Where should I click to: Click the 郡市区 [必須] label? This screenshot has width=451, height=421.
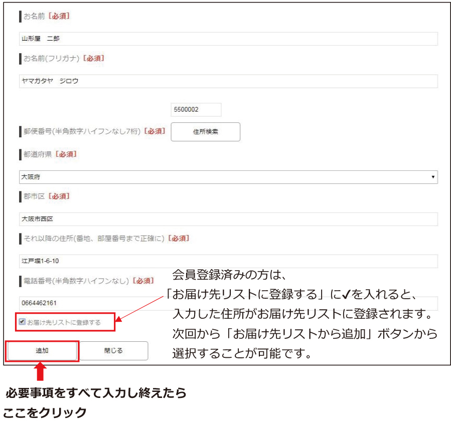click(x=46, y=196)
